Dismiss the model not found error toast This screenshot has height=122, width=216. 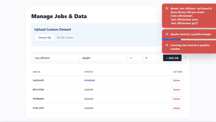pos(167,8)
